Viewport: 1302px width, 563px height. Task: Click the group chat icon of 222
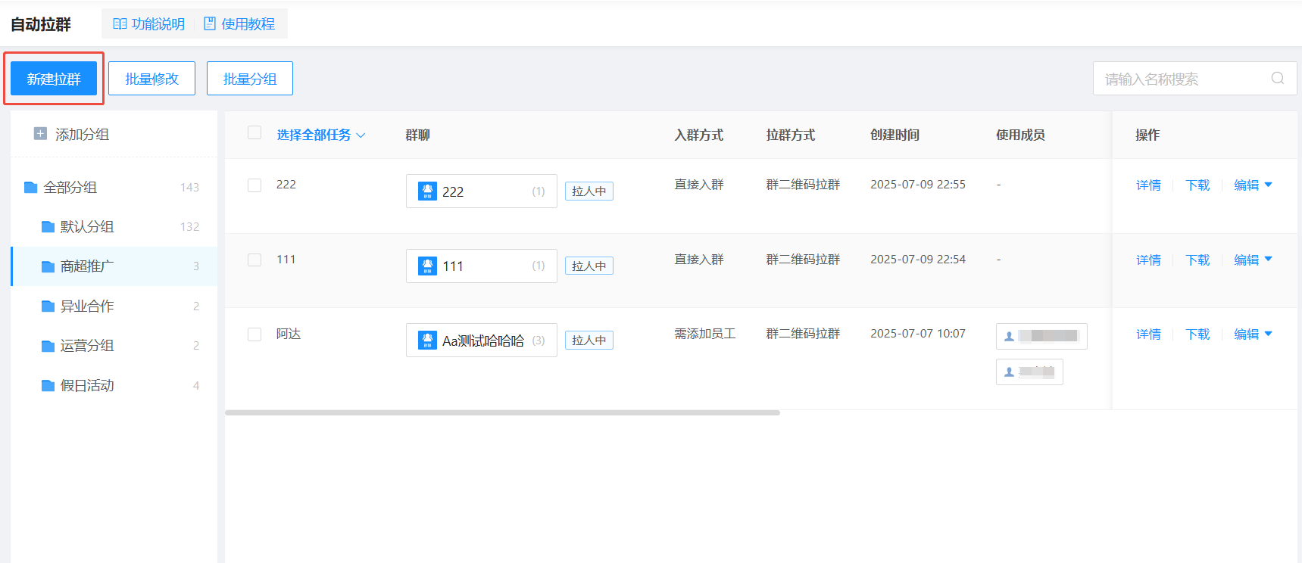coord(427,191)
